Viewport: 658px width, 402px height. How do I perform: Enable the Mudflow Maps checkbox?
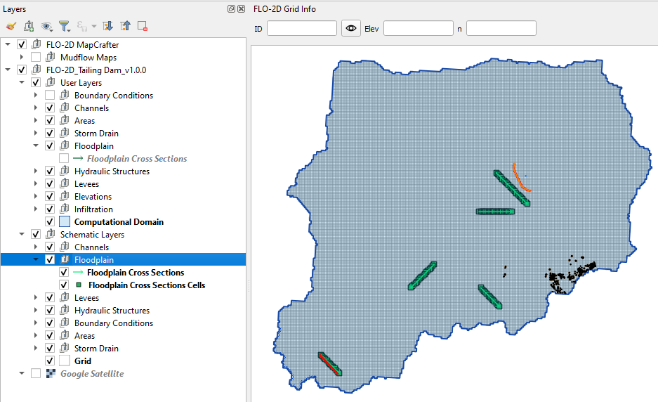tap(36, 58)
